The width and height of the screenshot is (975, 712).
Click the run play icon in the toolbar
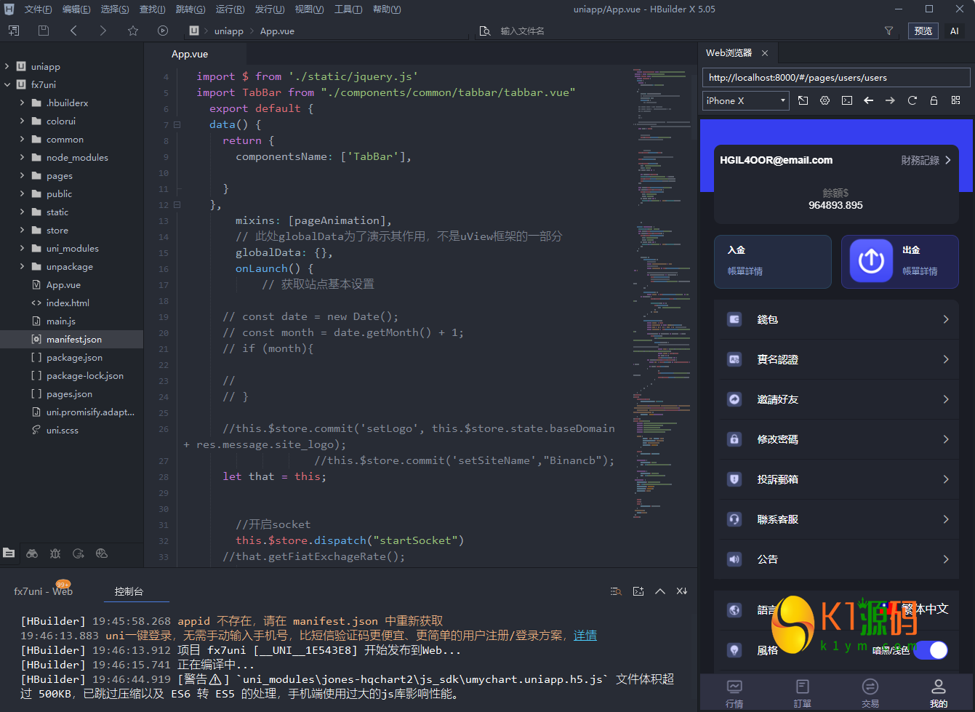point(163,31)
